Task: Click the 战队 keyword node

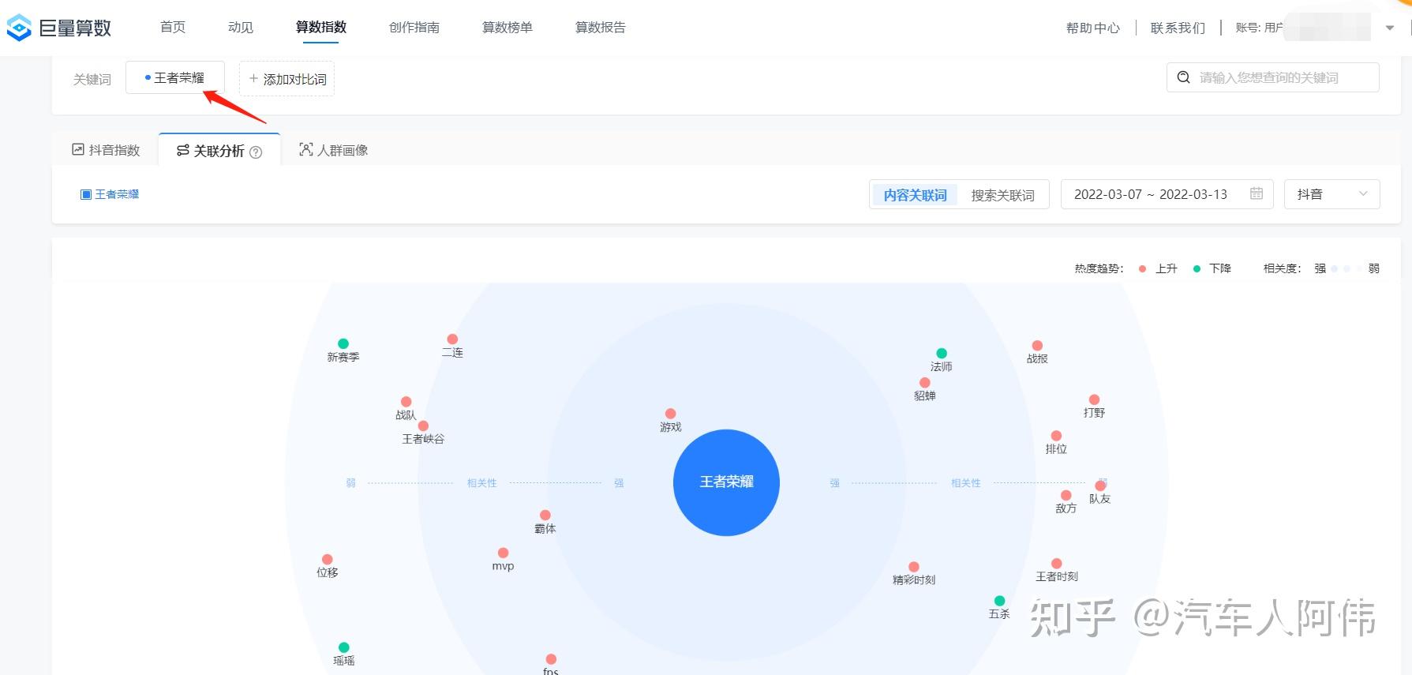Action: click(406, 402)
